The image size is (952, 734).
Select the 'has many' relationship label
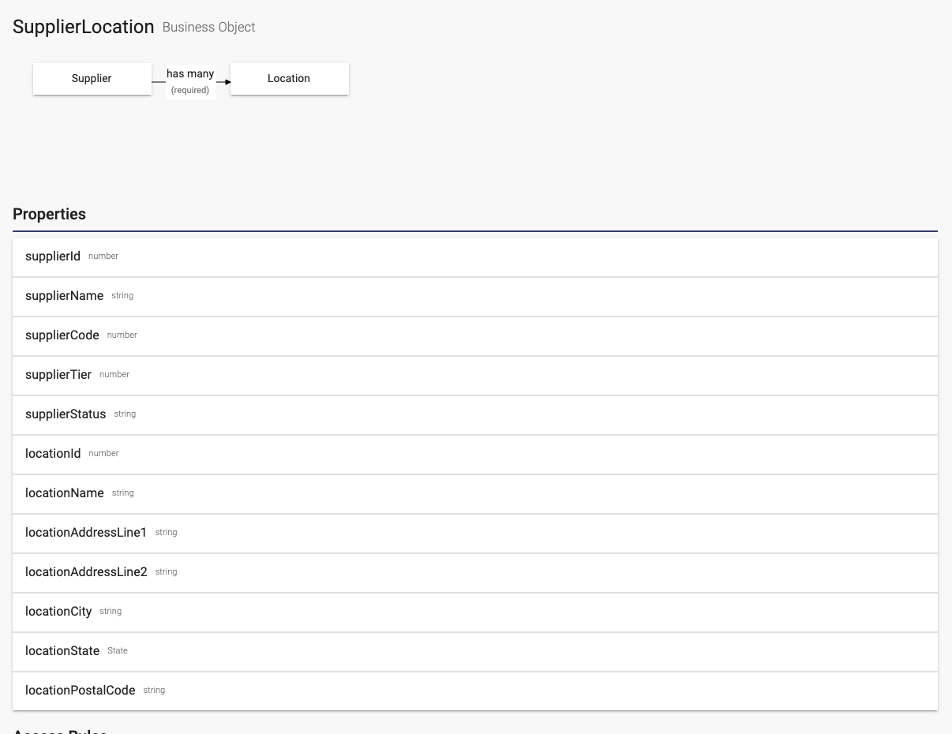coord(190,73)
